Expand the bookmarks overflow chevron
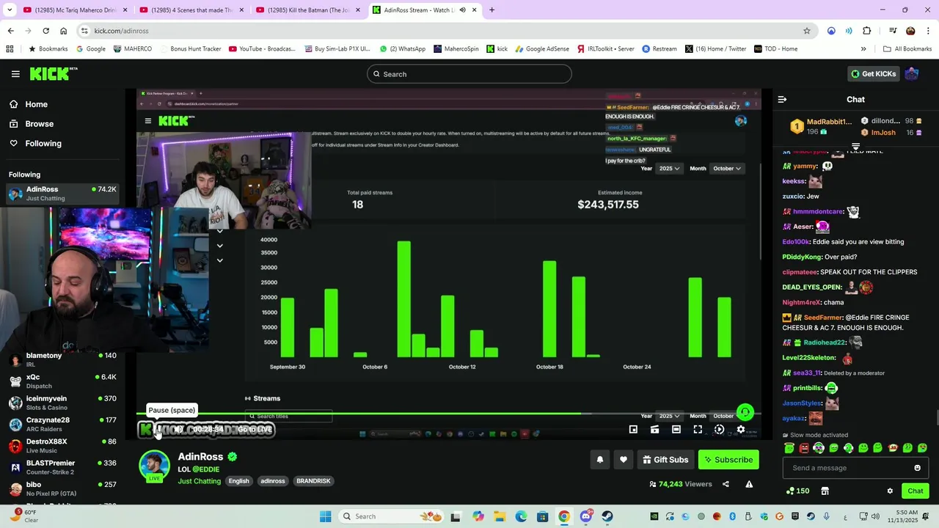 (x=863, y=49)
